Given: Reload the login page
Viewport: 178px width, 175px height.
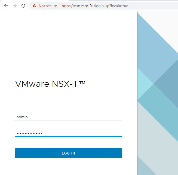Looking at the screenshot, I should click(x=23, y=6).
